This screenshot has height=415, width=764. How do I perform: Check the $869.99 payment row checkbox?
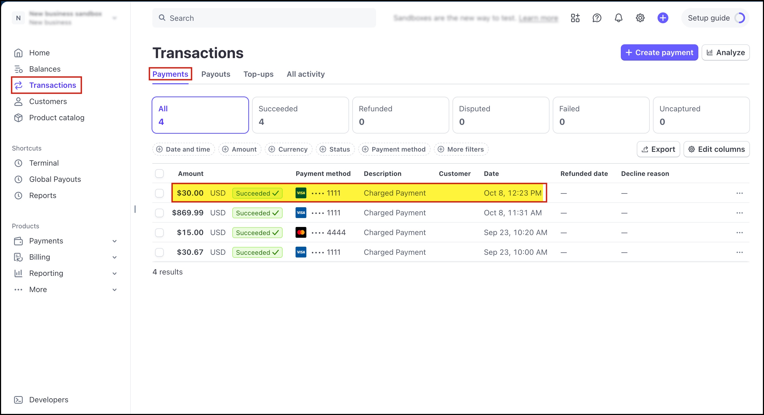(x=160, y=213)
